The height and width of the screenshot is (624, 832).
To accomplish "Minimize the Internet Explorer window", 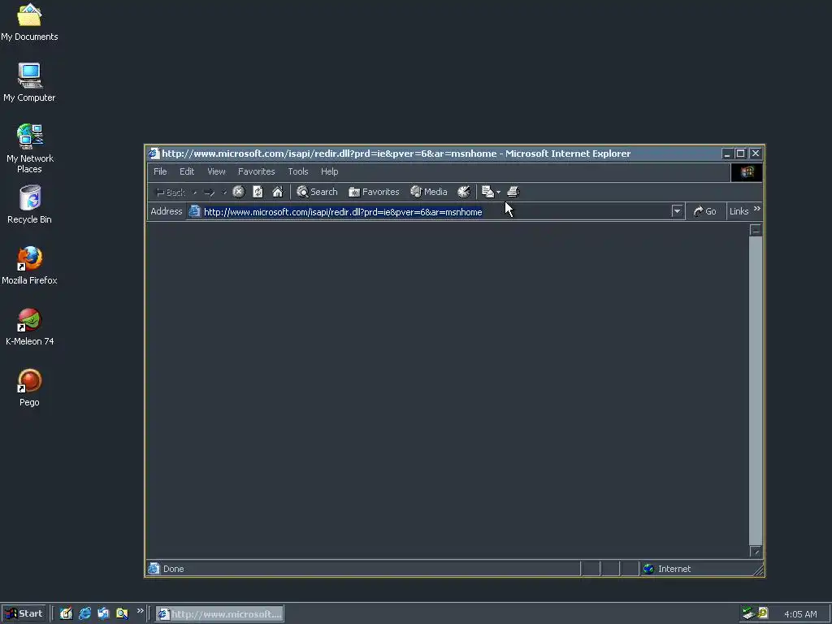I will (x=727, y=154).
